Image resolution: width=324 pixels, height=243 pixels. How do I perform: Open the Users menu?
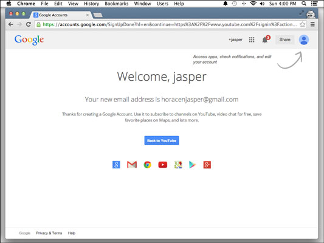click(x=162, y=4)
